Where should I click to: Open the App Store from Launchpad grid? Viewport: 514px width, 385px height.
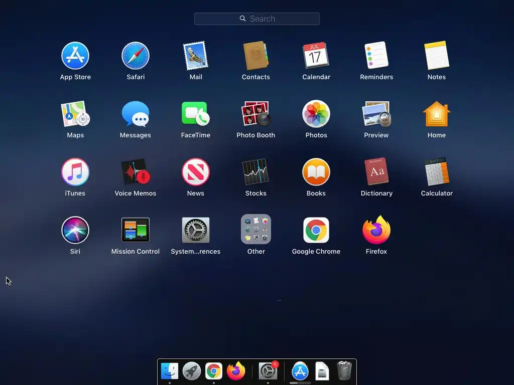(75, 56)
